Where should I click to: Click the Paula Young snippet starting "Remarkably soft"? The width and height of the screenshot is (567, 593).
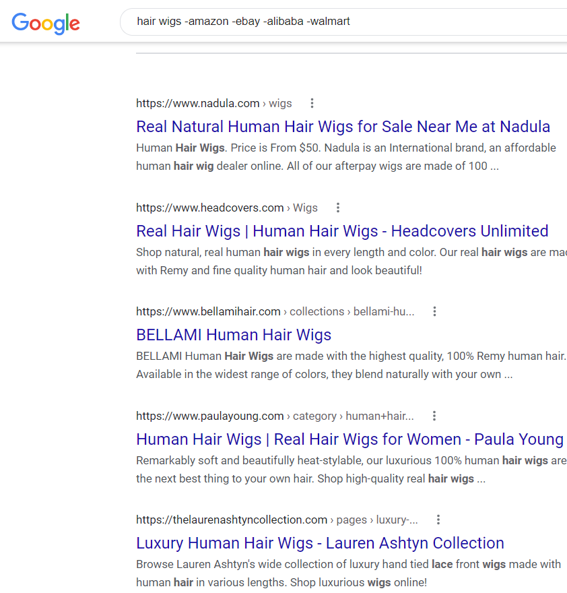pos(352,470)
